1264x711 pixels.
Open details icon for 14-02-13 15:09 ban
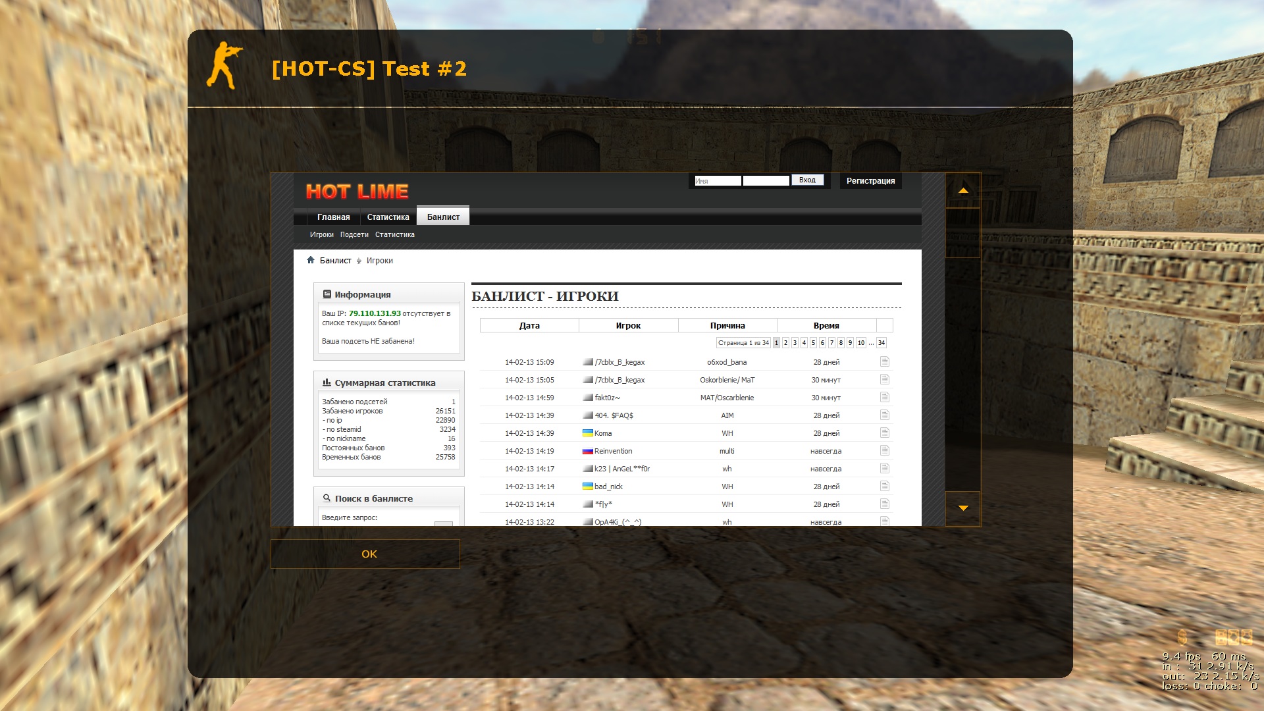[884, 361]
